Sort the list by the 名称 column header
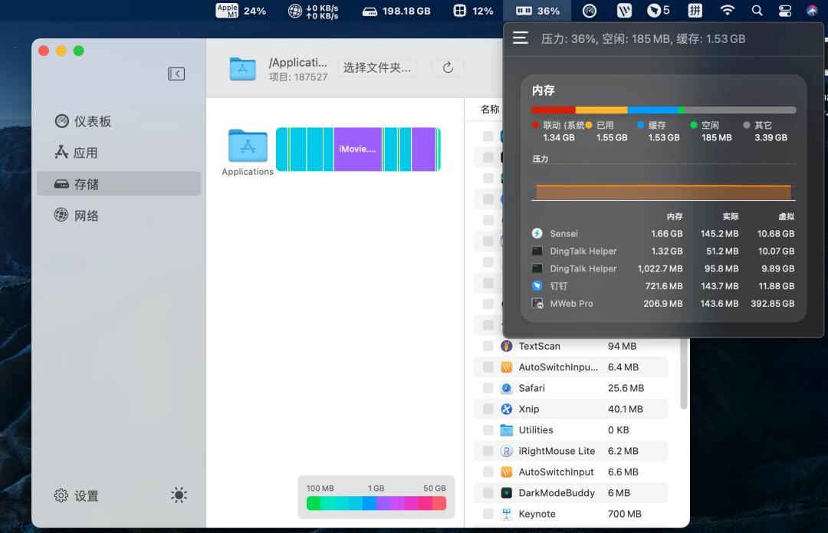Viewport: 828px width, 533px height. [488, 109]
